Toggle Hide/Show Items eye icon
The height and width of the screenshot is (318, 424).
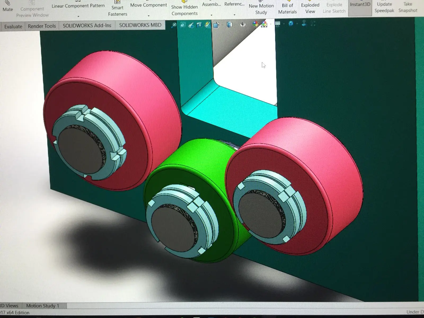point(242,25)
